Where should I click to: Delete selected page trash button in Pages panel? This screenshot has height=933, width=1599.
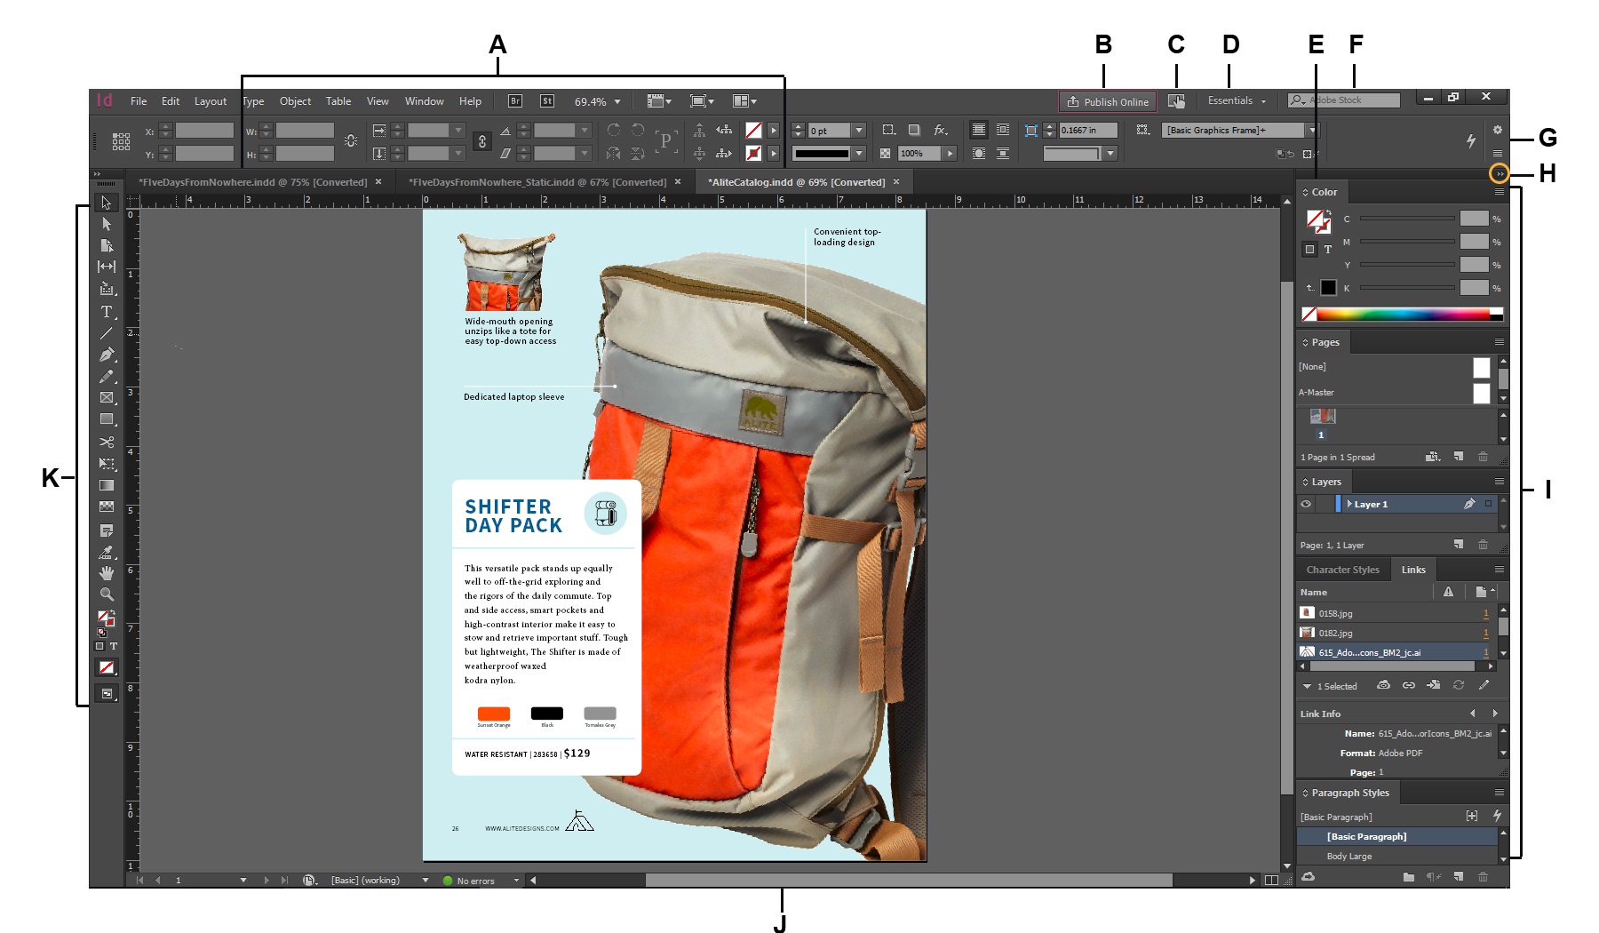(1483, 457)
